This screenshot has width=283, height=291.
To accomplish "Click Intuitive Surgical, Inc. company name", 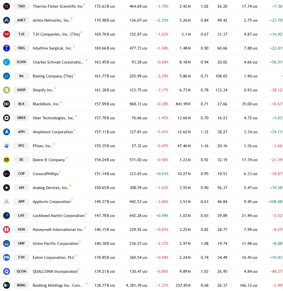I will [52, 48].
